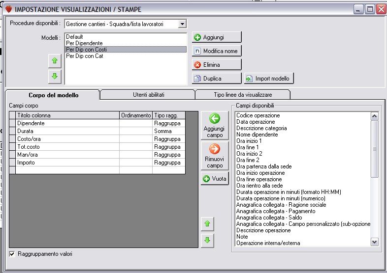The height and width of the screenshot is (273, 387).
Task: Click Somma cell in Durata row
Action: coord(169,131)
